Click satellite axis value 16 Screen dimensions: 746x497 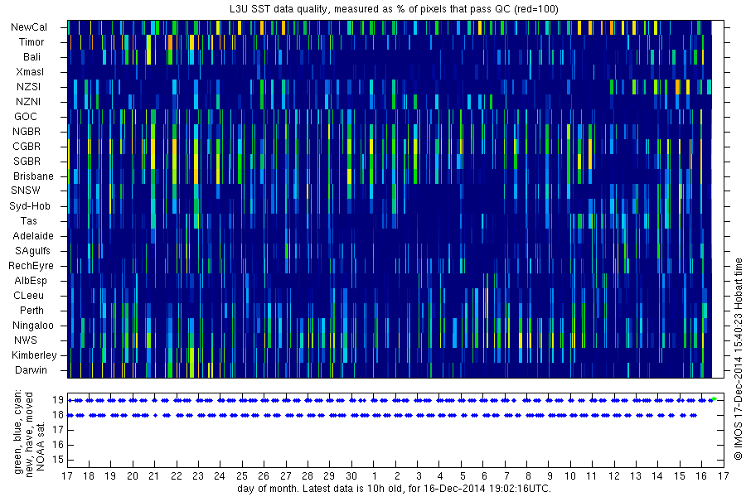pos(58,445)
